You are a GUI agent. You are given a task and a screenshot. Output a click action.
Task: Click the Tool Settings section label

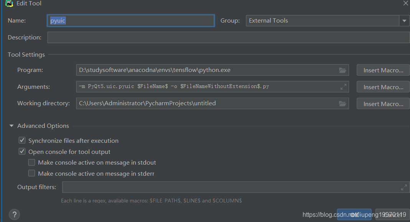(x=26, y=54)
